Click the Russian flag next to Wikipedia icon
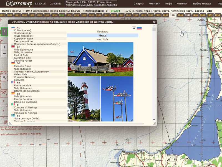 click(x=139, y=28)
